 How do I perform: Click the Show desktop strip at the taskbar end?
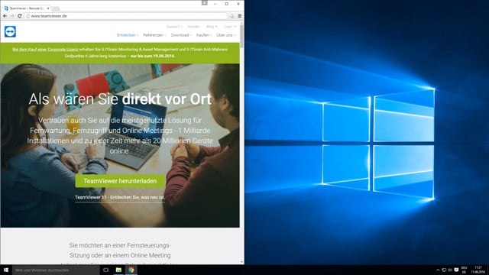(487, 270)
